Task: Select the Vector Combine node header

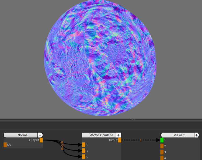Action: click(99, 135)
